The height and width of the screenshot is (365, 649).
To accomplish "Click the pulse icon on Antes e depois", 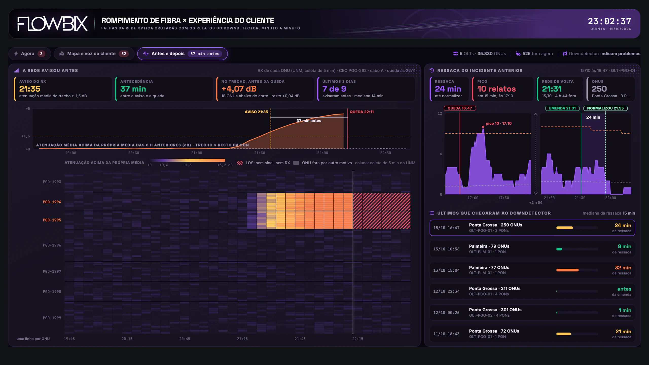I will [x=146, y=53].
